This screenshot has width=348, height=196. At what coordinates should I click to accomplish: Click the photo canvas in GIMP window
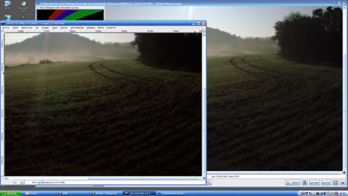[103, 105]
